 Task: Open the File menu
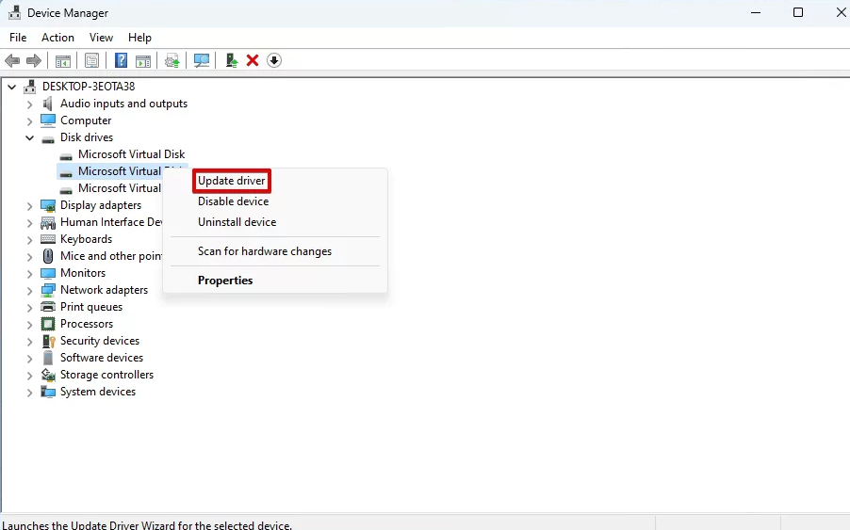click(18, 38)
